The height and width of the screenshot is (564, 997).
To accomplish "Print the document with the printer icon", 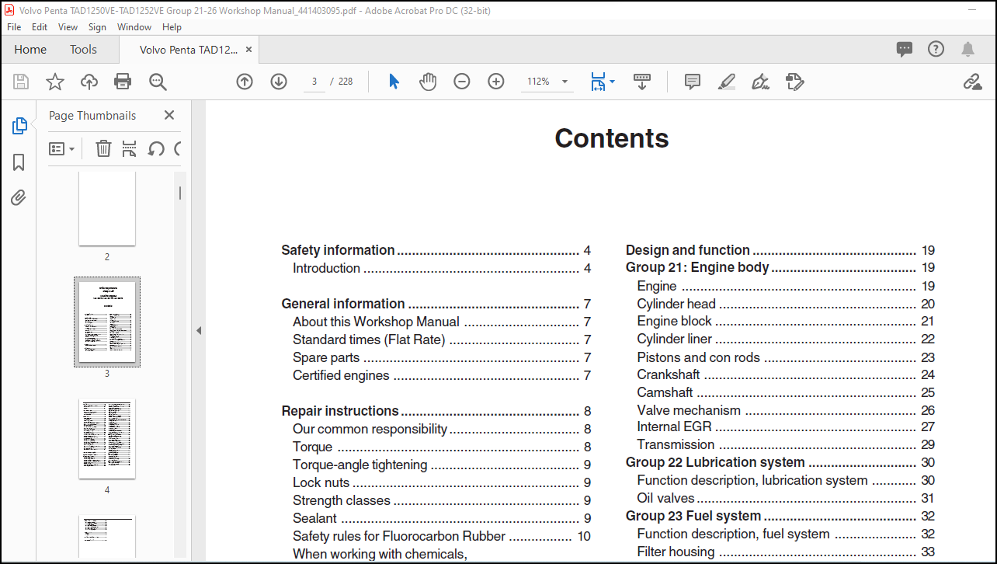I will point(123,82).
